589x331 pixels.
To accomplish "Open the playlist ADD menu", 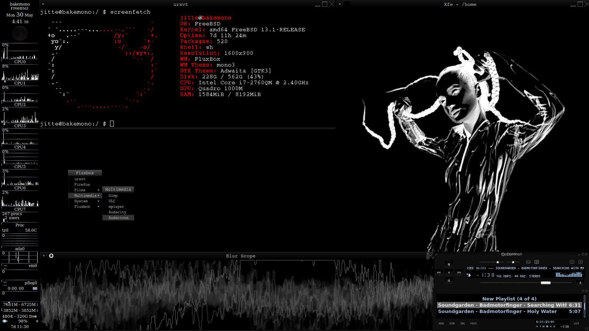I will pos(441,323).
